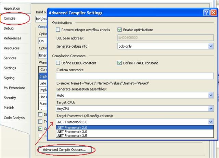Open the Target CPU dropdown

(211, 109)
